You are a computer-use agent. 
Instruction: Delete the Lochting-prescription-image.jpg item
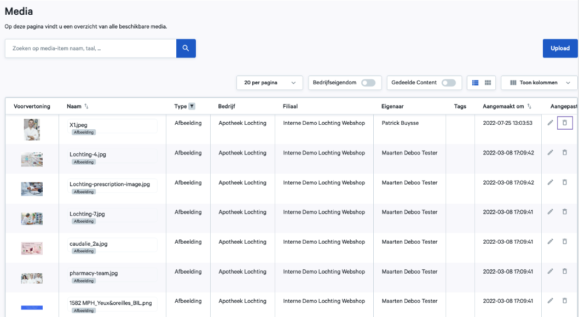coord(565,182)
